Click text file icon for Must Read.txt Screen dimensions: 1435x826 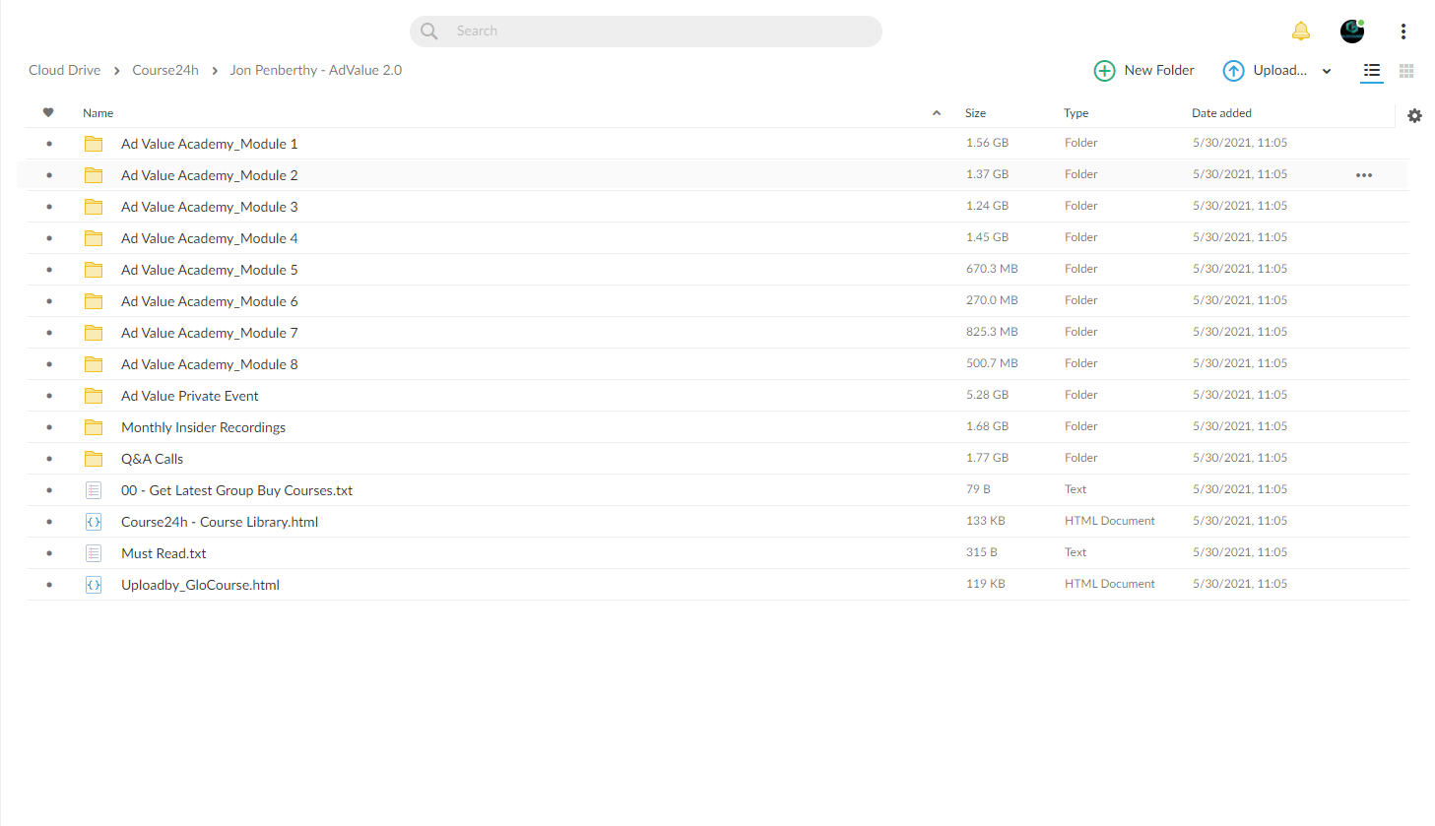pos(94,553)
